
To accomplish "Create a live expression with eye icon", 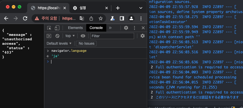I will (83, 36).
